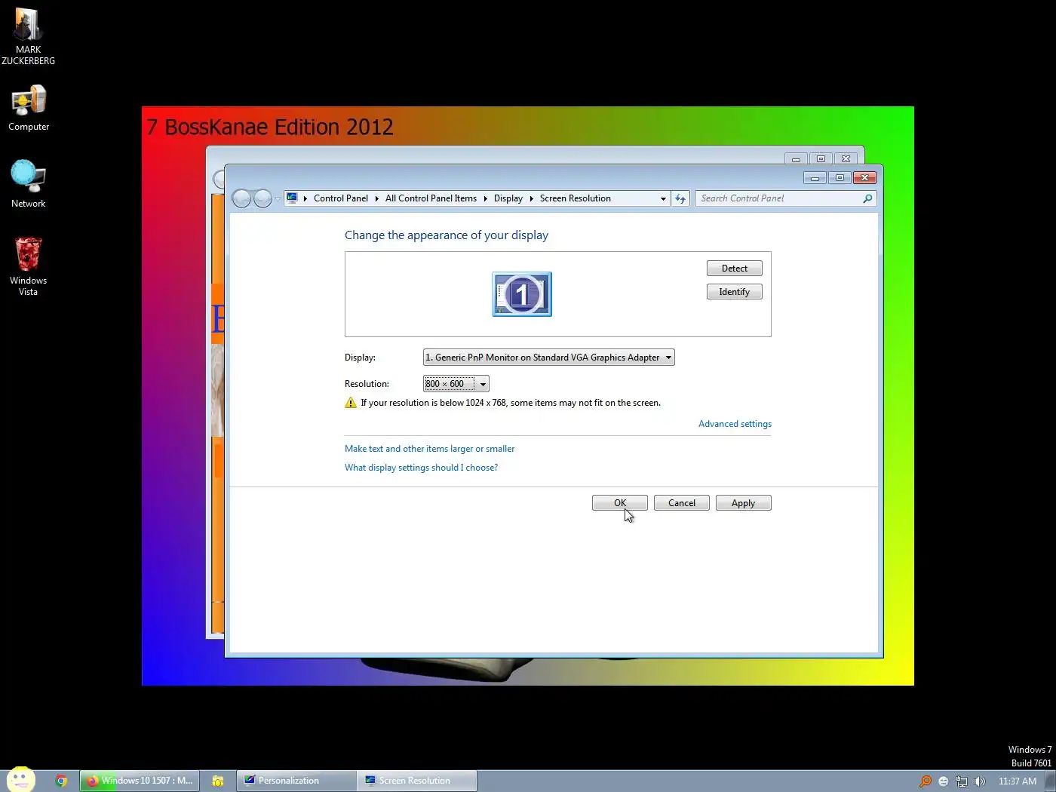Click the OK button
Image resolution: width=1056 pixels, height=792 pixels.
tap(619, 503)
